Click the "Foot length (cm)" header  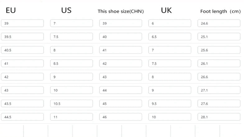coord(220,11)
